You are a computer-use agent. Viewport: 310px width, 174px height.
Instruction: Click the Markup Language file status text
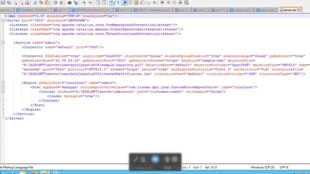pyautogui.click(x=16, y=167)
